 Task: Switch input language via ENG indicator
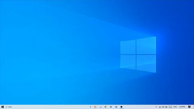[x=175, y=107]
